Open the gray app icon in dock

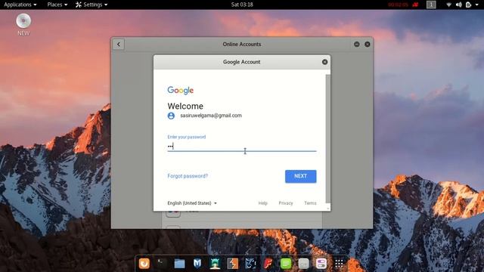(303, 264)
